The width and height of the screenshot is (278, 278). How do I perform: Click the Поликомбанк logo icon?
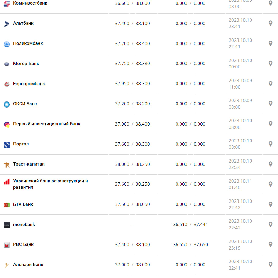[x=7, y=44]
